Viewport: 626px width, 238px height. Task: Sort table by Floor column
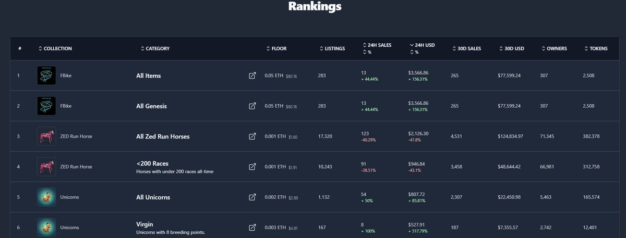(276, 48)
